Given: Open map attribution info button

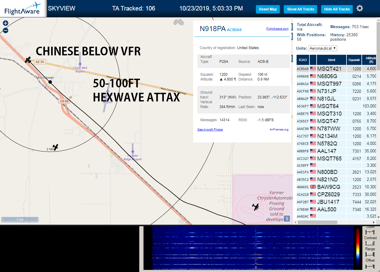Looking at the screenshot, I should click(287, 218).
